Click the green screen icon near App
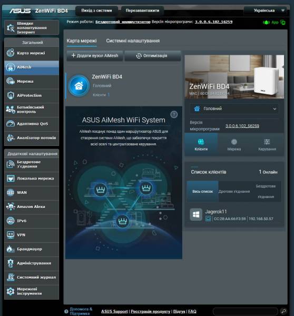 tap(283, 23)
